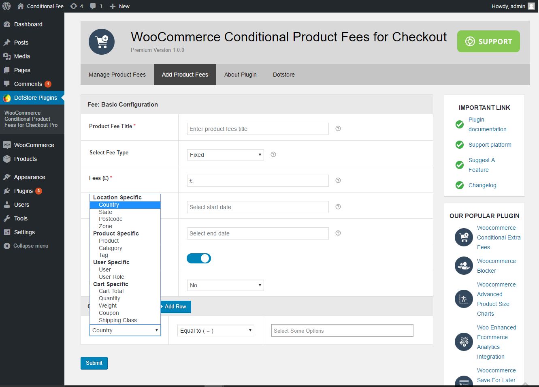Click the Select start date field
Viewport: 539px width, 387px height.
258,207
